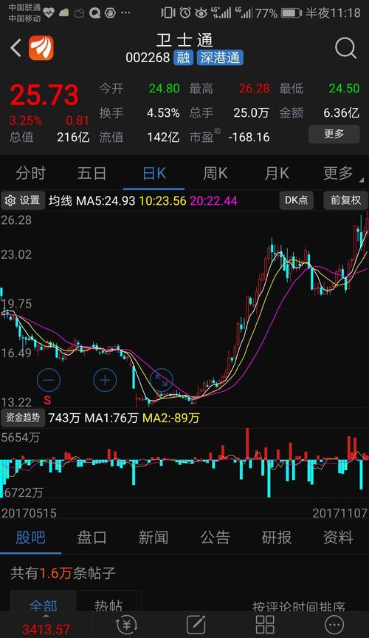
Task: Toggle the DK点 indicator
Action: (296, 200)
